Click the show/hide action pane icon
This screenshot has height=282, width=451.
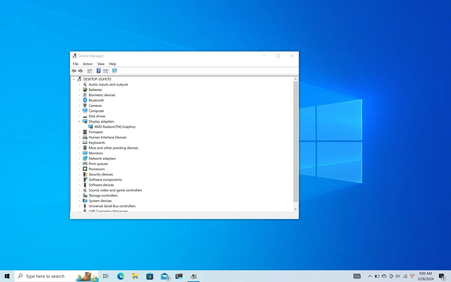click(x=105, y=71)
